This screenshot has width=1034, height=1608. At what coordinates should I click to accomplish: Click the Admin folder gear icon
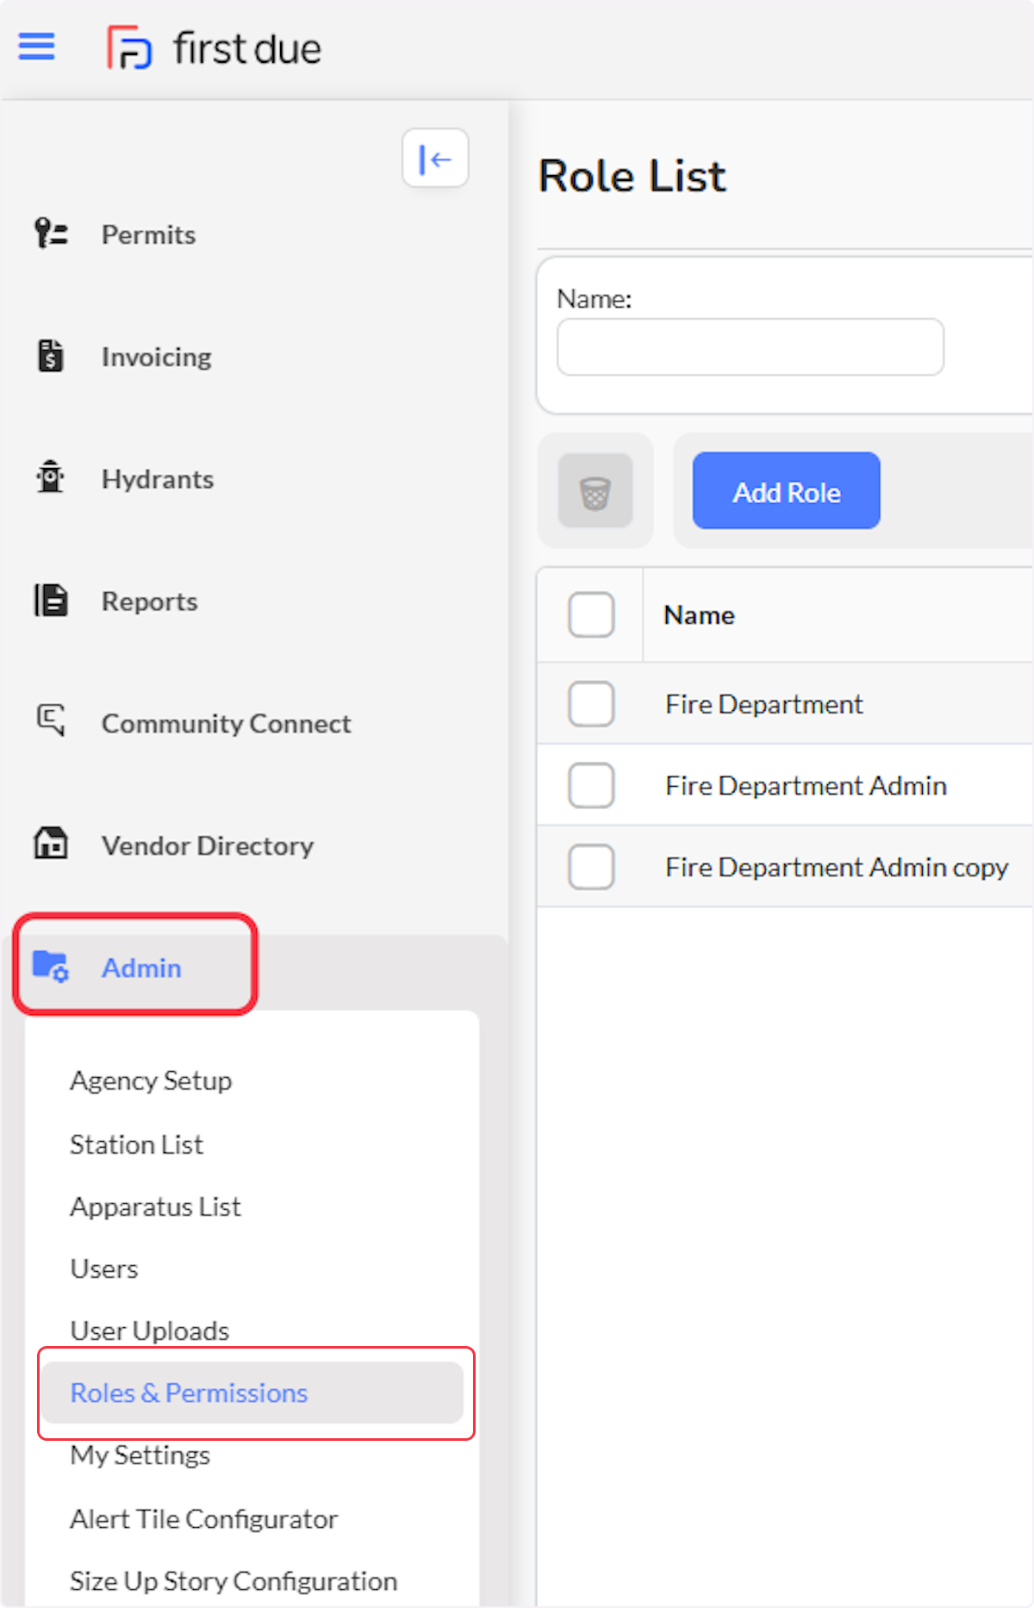(51, 966)
